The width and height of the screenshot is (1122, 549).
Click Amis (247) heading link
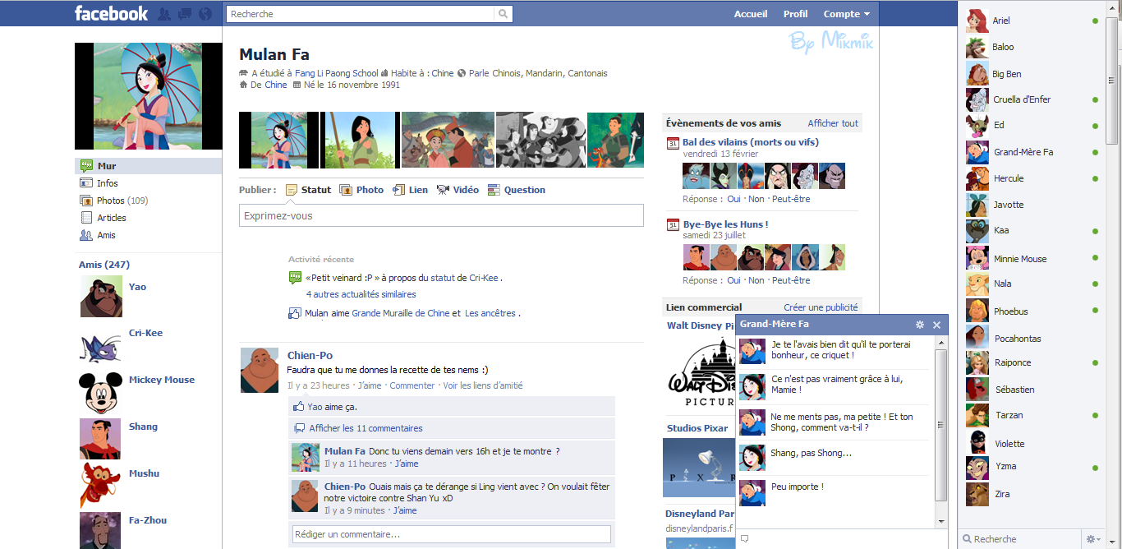coord(104,265)
